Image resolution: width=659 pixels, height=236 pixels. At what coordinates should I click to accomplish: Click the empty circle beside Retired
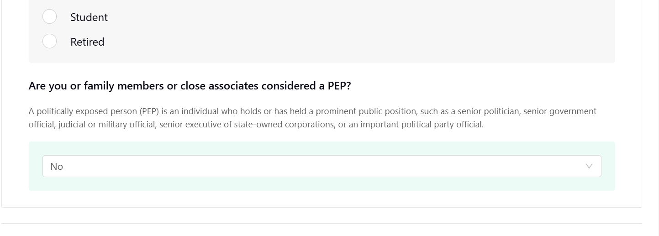point(49,41)
